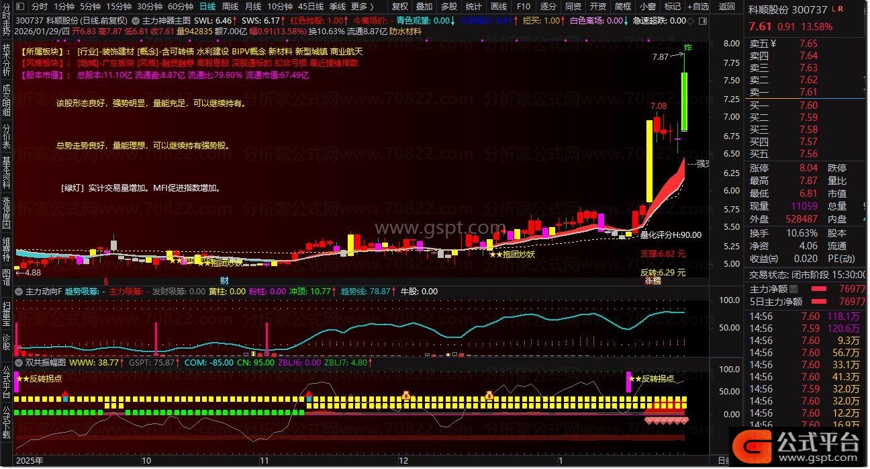
Task: Click the magenta bar beside 反转拐点
Action: tap(628, 382)
